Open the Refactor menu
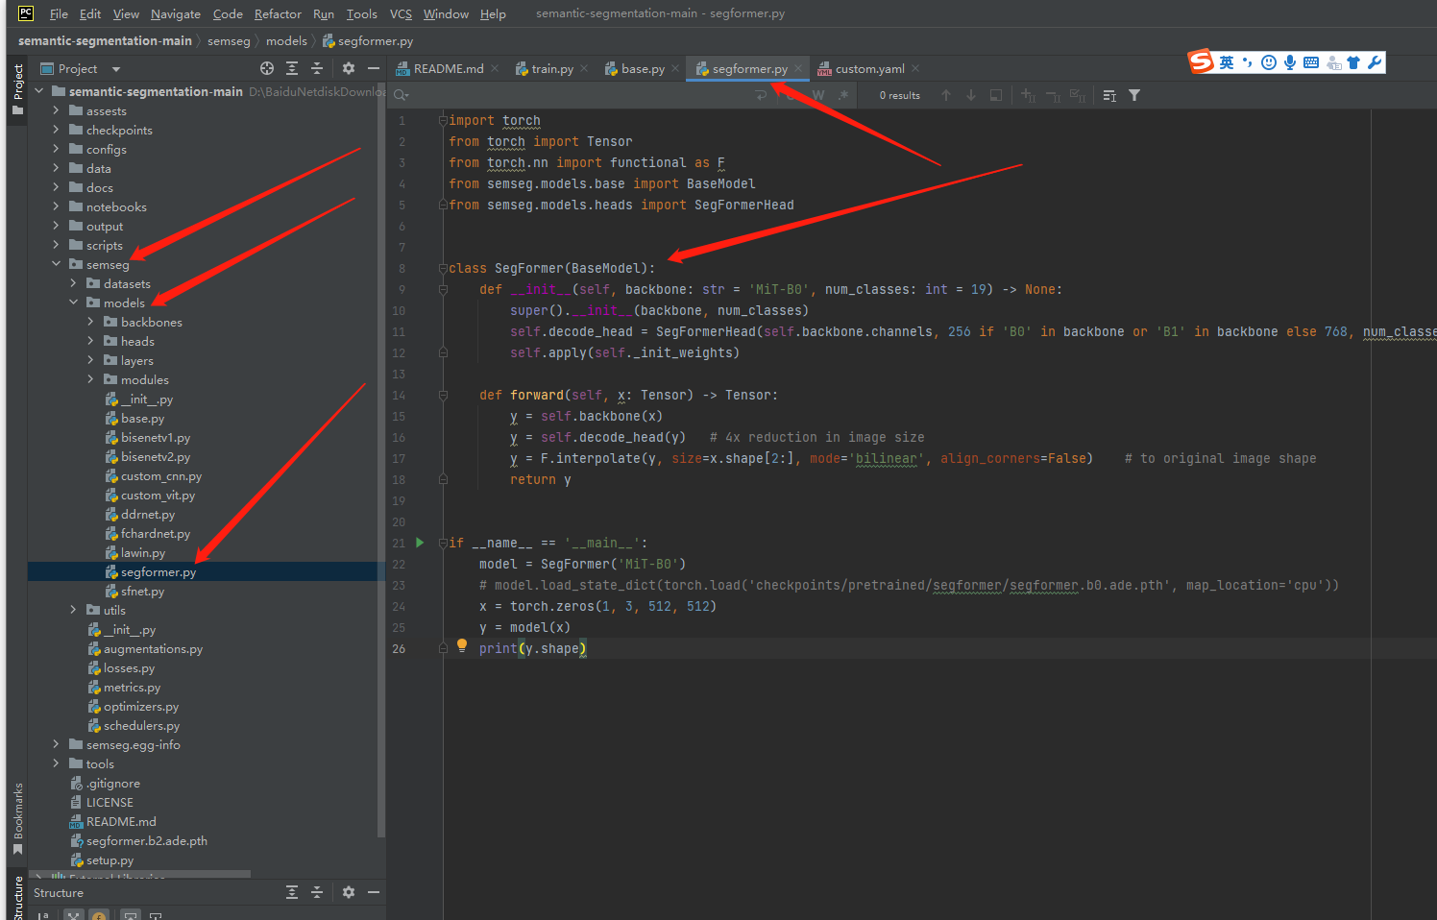Image resolution: width=1437 pixels, height=920 pixels. [x=278, y=13]
